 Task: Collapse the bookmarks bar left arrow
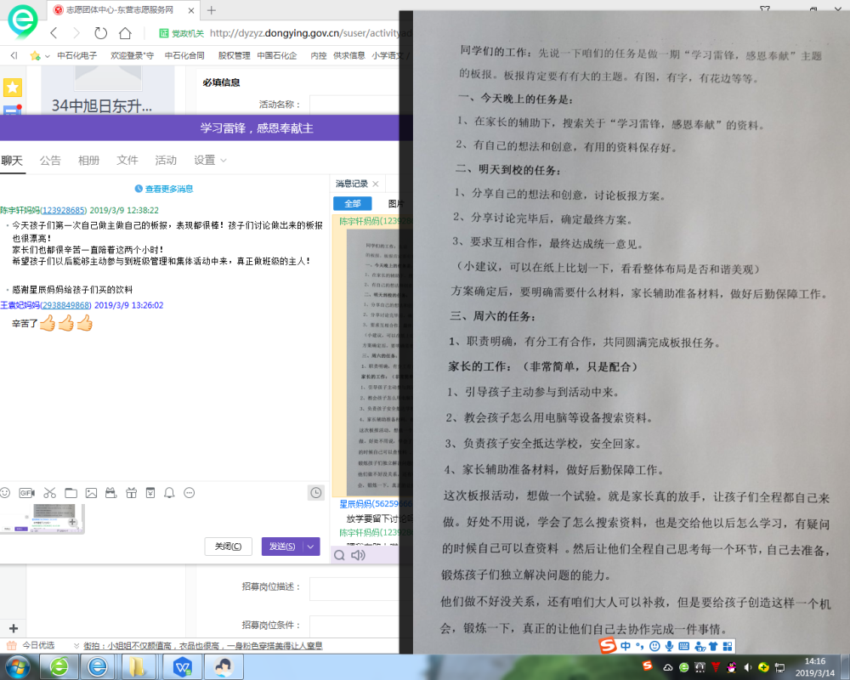click(14, 55)
